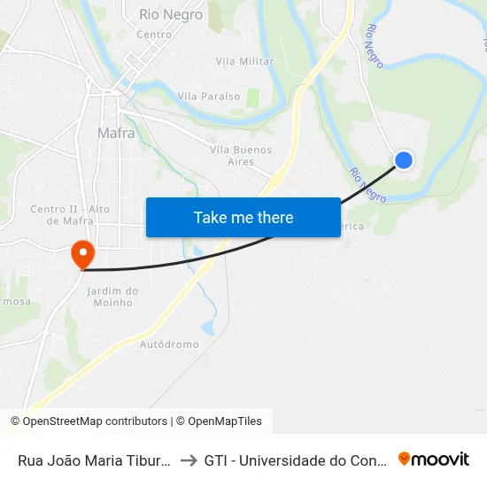Click the blue Take me there button
The width and height of the screenshot is (487, 487).
click(243, 218)
